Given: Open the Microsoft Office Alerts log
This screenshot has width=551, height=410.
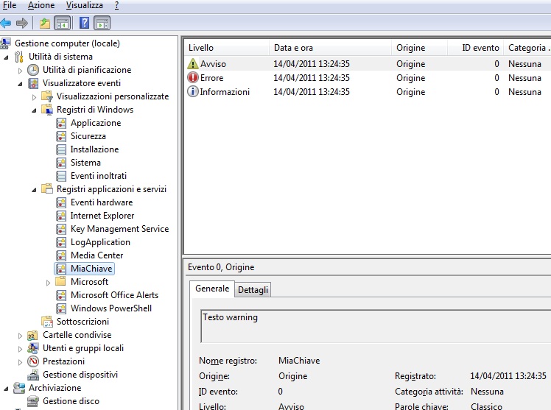Looking at the screenshot, I should (x=115, y=295).
